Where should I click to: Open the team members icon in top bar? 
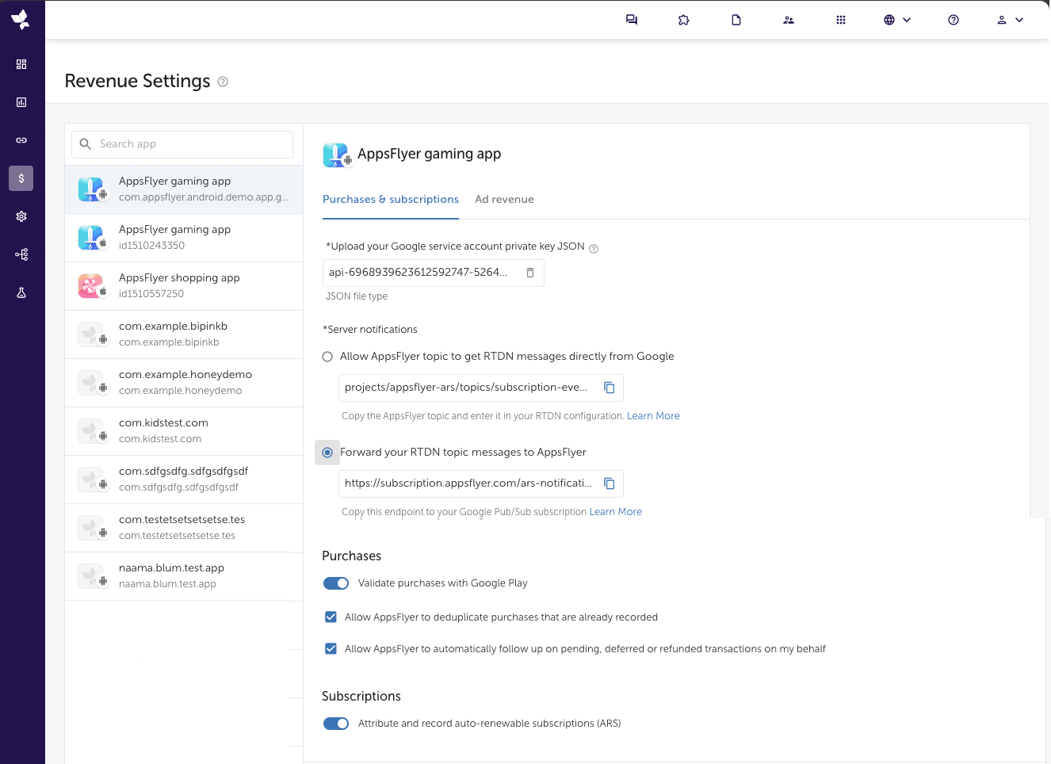click(x=789, y=20)
